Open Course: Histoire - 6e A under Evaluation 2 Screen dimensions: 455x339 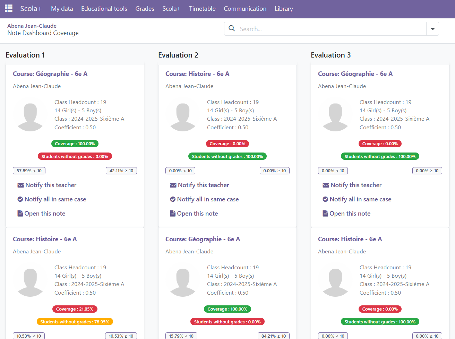coord(197,74)
